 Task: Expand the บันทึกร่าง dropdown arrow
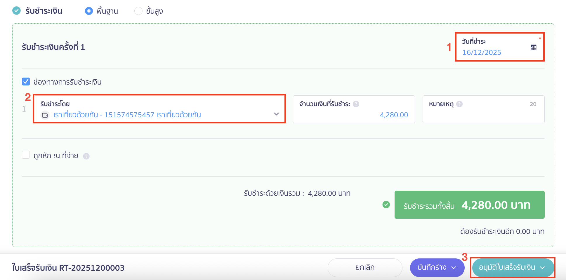[x=454, y=267]
